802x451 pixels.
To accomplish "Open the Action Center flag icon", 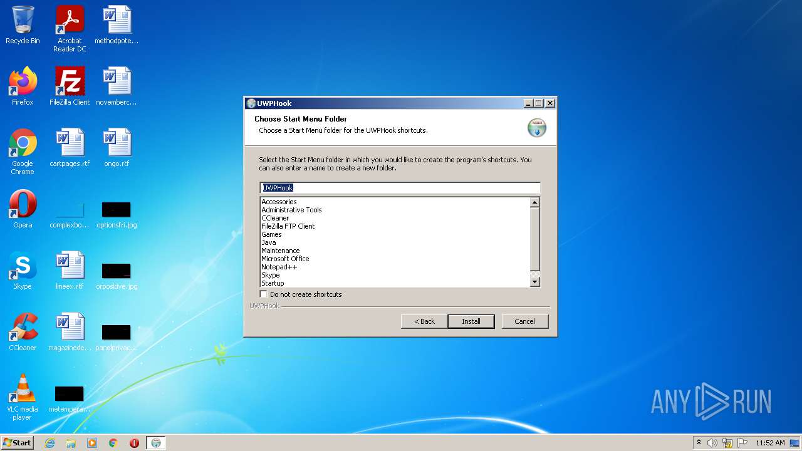I will pyautogui.click(x=742, y=443).
